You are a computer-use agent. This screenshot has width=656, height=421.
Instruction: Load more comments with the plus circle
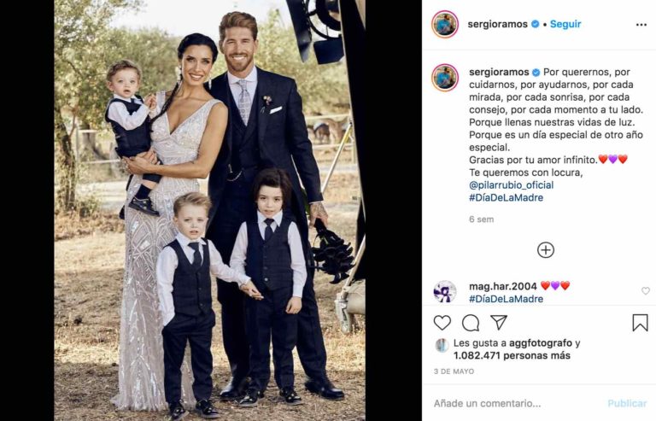click(x=546, y=250)
